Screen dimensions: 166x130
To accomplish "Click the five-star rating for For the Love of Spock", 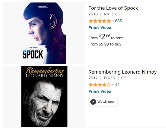I will tap(100, 21).
